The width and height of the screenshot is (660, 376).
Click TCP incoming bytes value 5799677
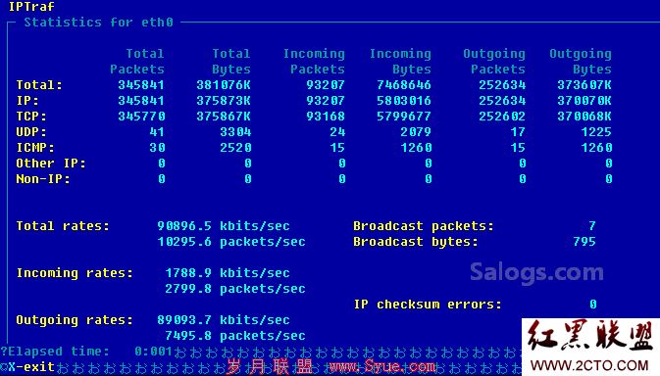(x=404, y=117)
